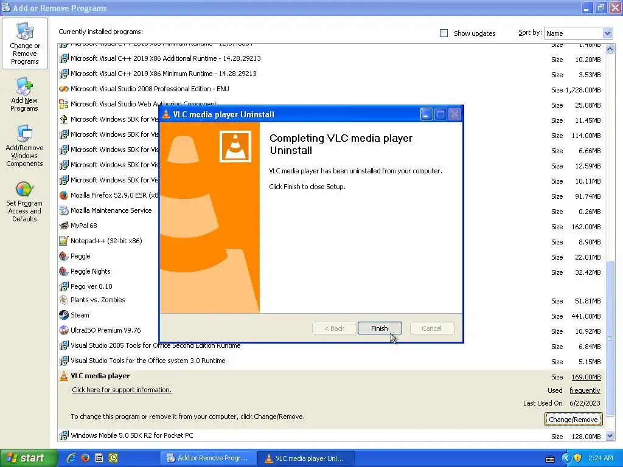The image size is (623, 467).
Task: Click the UltraISO Premium disc icon
Action: tap(63, 330)
